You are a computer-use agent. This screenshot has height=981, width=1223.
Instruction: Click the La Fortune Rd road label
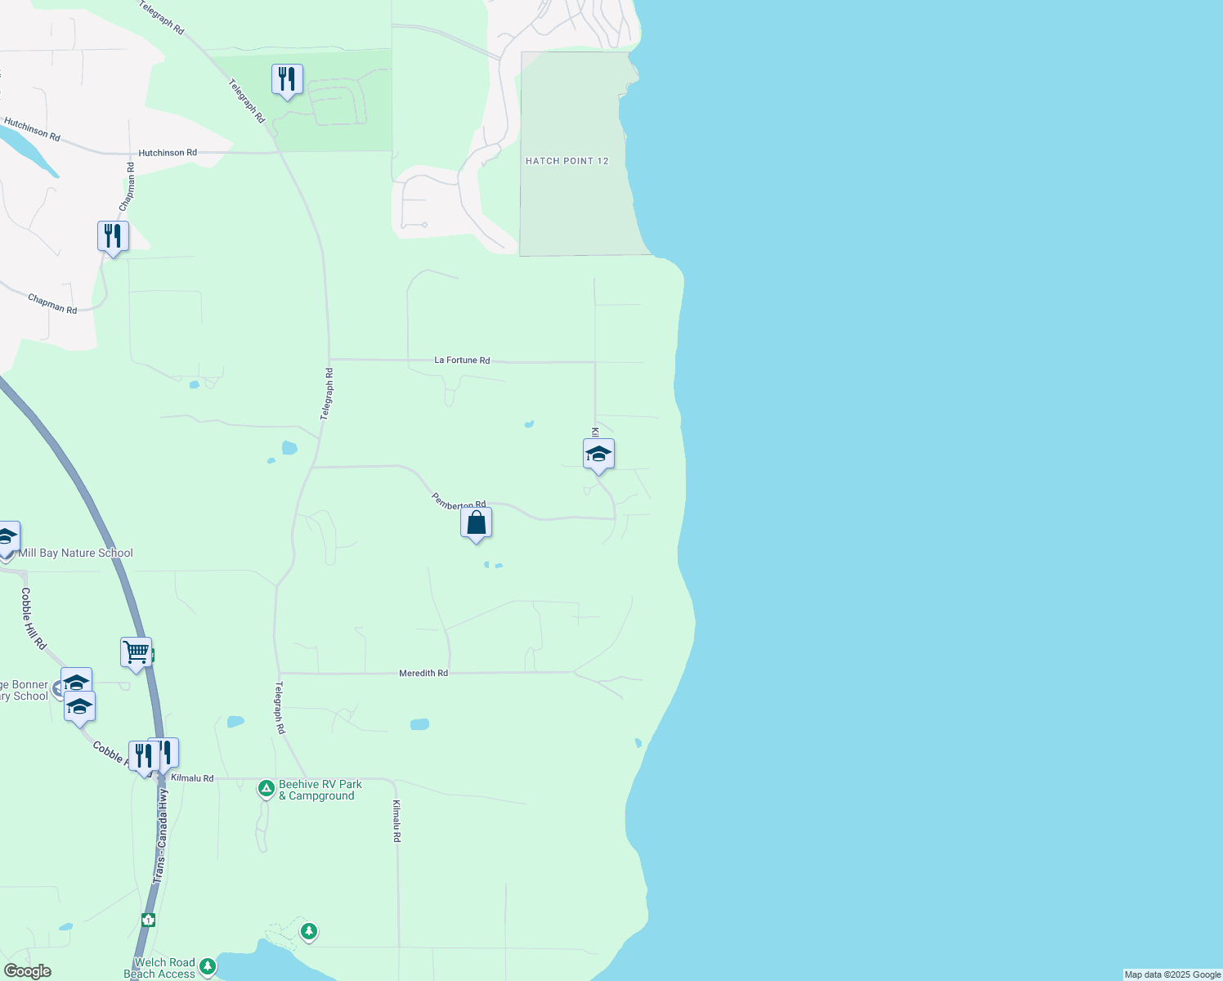tap(462, 360)
